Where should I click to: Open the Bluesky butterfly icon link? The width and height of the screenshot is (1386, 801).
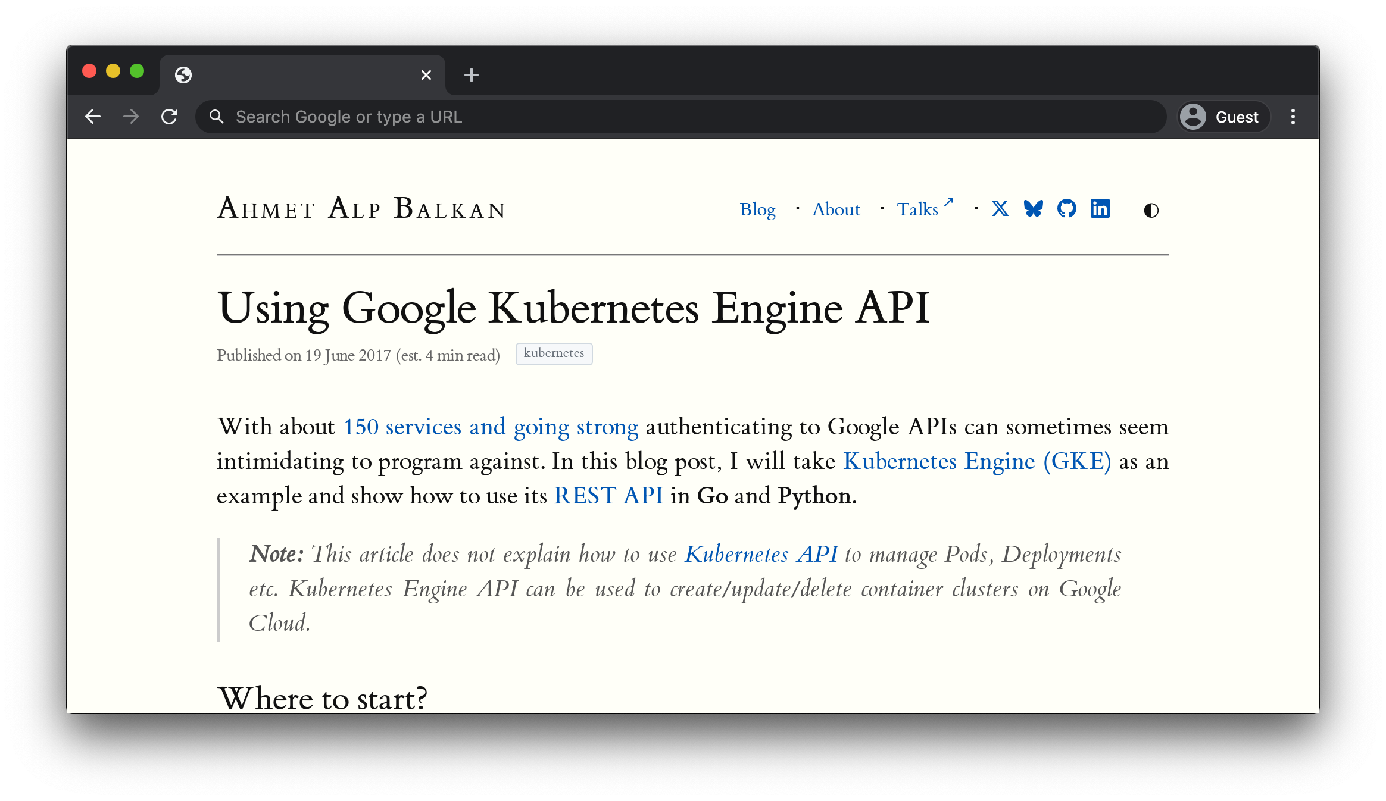coord(1034,209)
